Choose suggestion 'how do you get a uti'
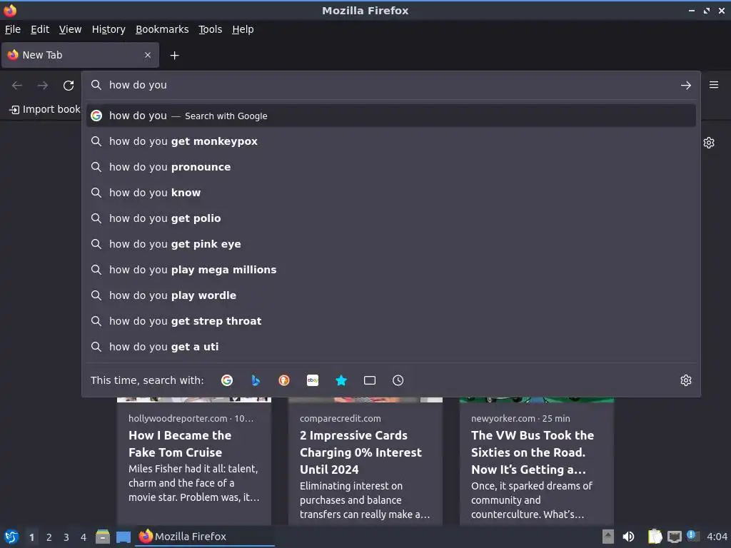 click(x=390, y=346)
